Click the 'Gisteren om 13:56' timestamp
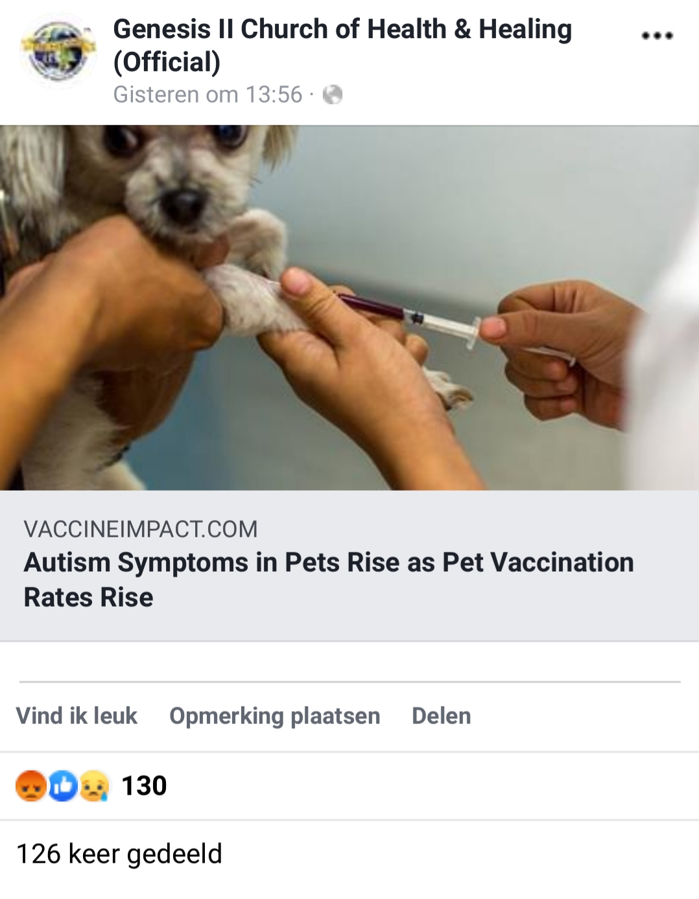Image resolution: width=699 pixels, height=899 pixels. [207, 95]
